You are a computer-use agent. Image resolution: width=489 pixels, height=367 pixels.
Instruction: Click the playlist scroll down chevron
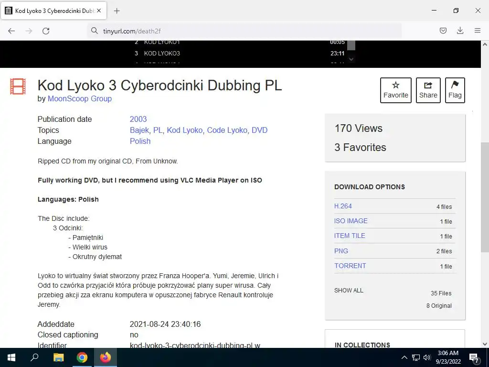point(351,59)
